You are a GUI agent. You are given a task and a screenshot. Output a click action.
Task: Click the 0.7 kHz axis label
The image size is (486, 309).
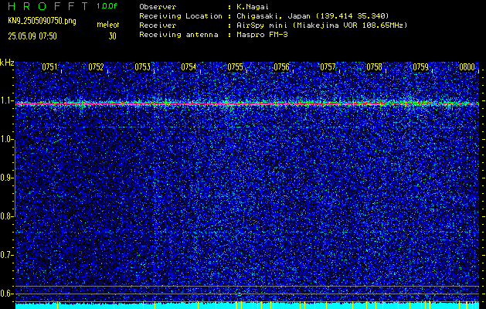point(6,255)
